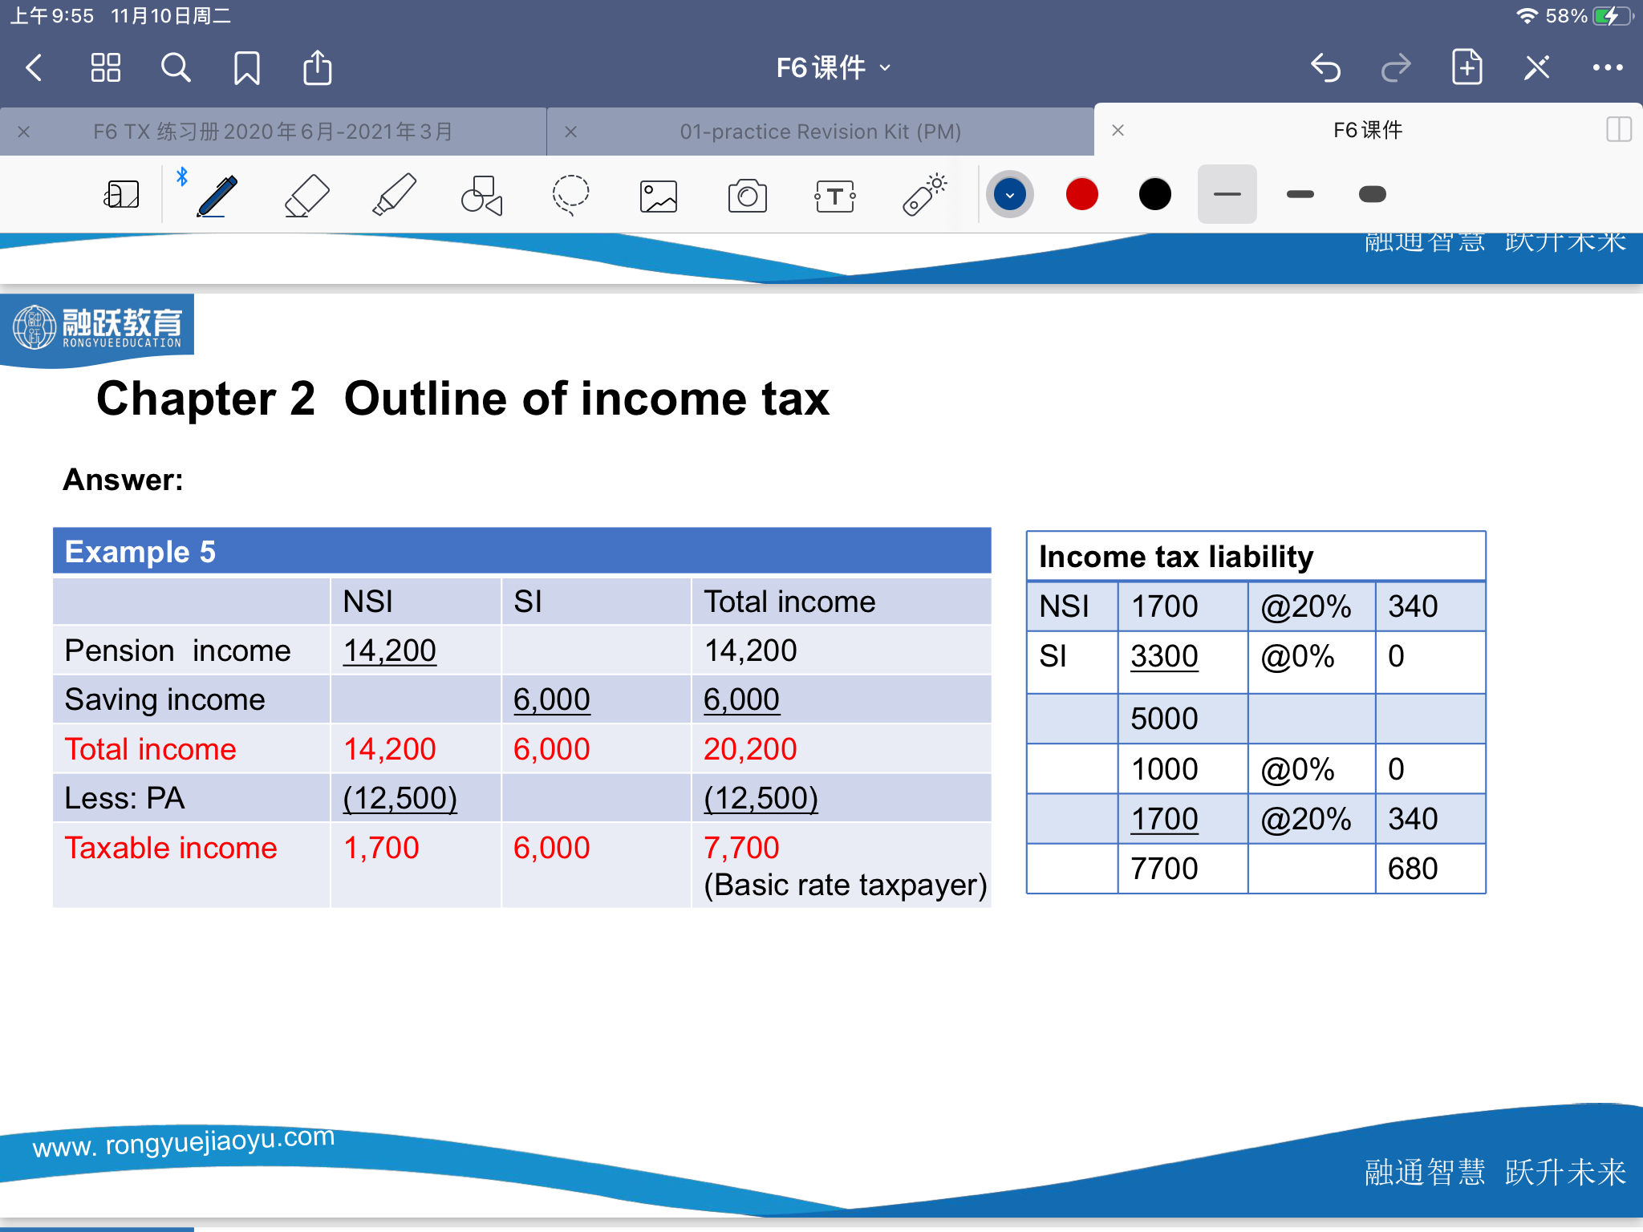Click the Chapter 2 Outline of income tax title
This screenshot has height=1232, width=1643.
point(463,399)
